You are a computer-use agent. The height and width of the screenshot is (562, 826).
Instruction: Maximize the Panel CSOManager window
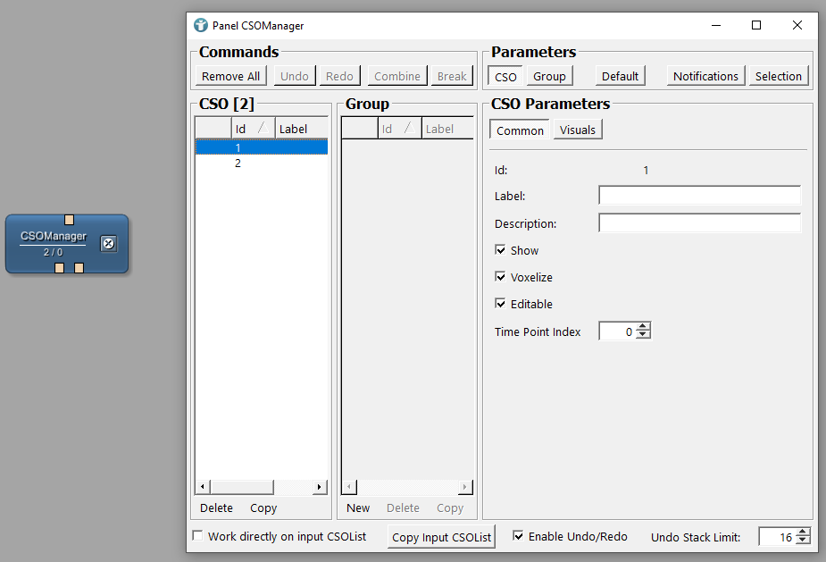click(x=756, y=25)
